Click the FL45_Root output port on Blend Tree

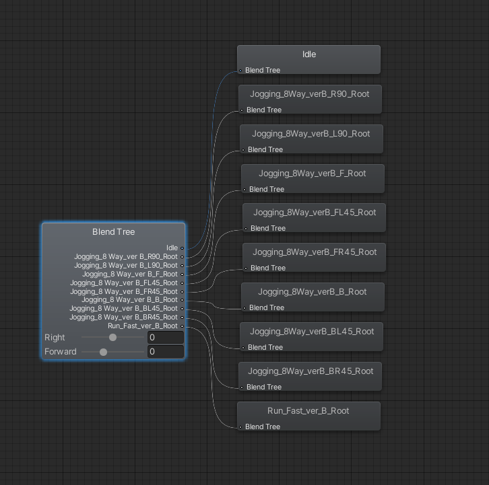pos(182,283)
